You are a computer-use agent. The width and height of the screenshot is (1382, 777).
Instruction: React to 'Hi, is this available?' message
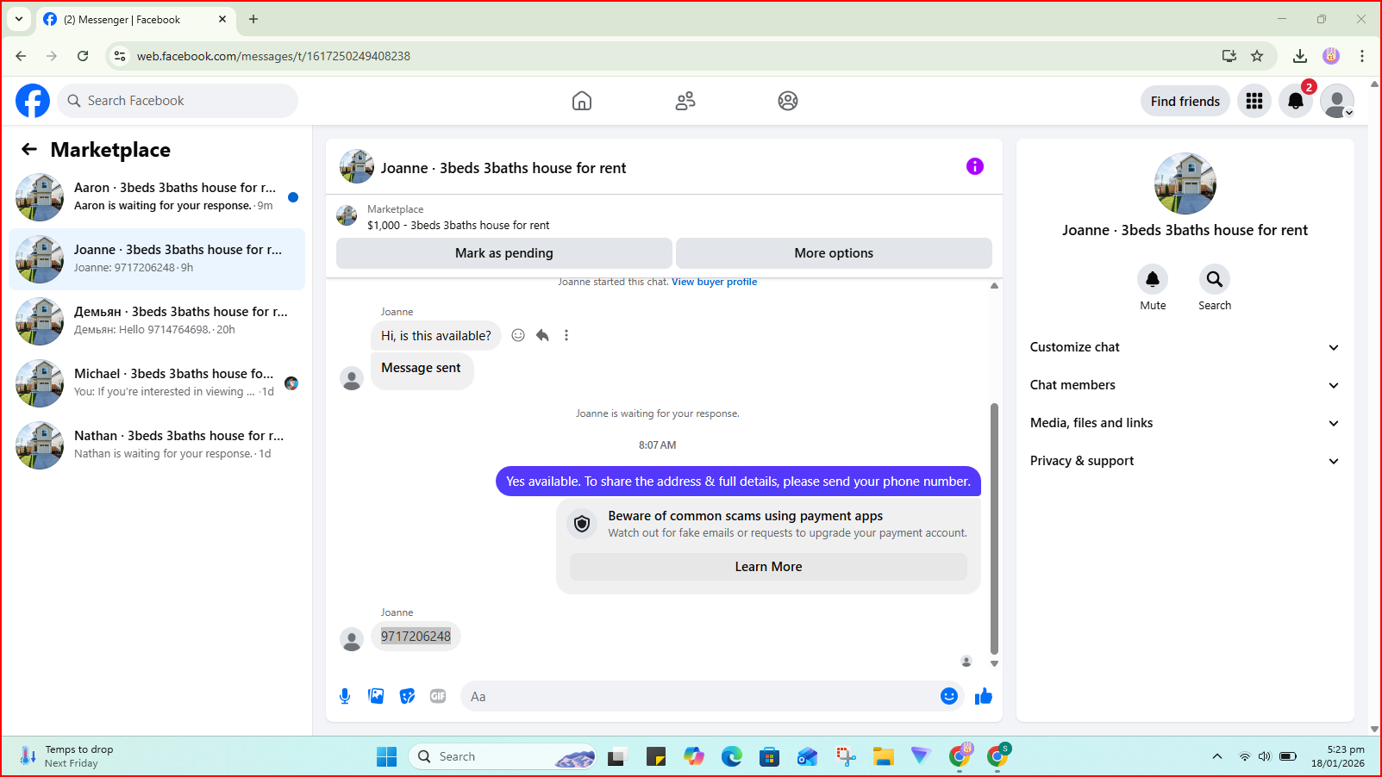518,335
